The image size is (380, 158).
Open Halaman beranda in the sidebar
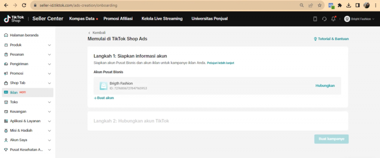(x=24, y=35)
